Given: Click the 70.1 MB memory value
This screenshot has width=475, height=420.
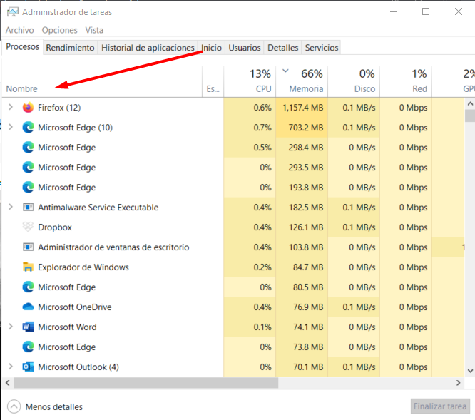Looking at the screenshot, I should tap(308, 367).
